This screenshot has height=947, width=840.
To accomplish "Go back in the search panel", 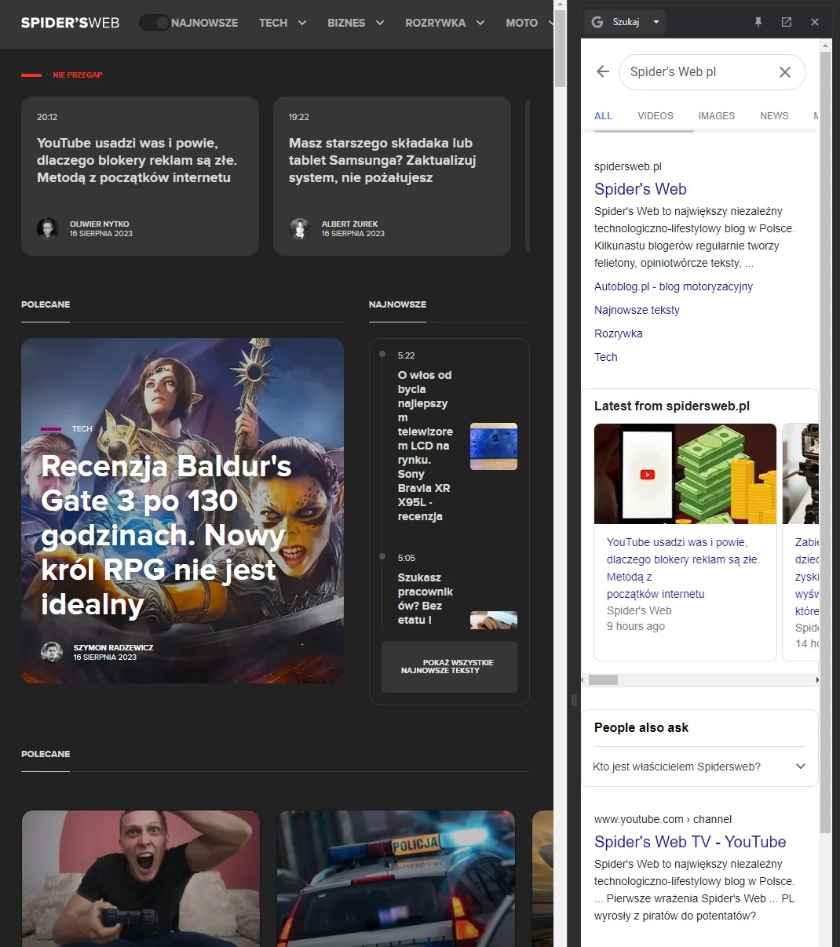I will tap(603, 71).
